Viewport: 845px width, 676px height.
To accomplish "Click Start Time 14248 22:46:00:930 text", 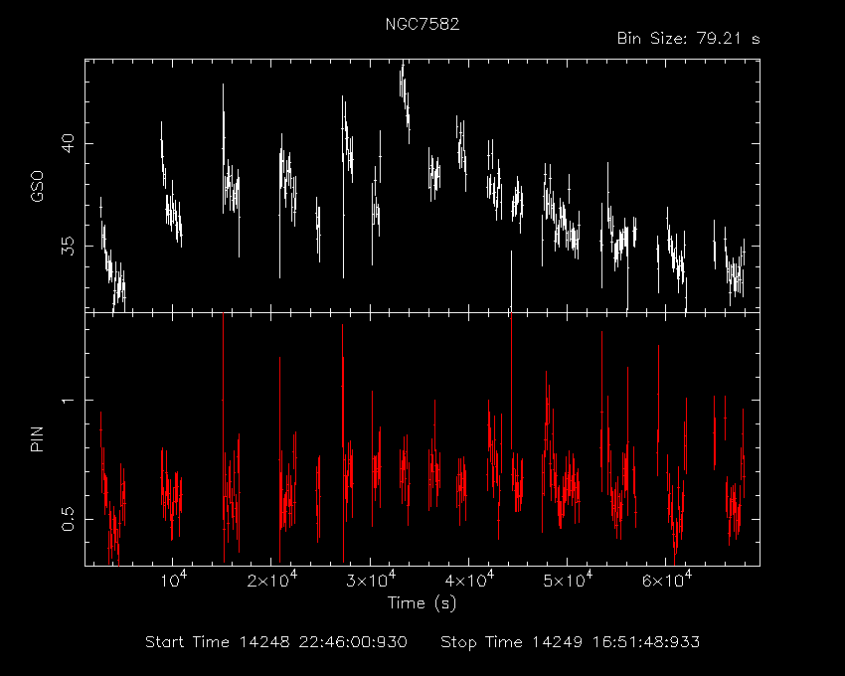I will pos(276,642).
